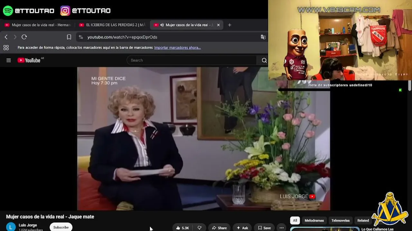Subscribe to the Luis Jorge channel

pyautogui.click(x=61, y=227)
